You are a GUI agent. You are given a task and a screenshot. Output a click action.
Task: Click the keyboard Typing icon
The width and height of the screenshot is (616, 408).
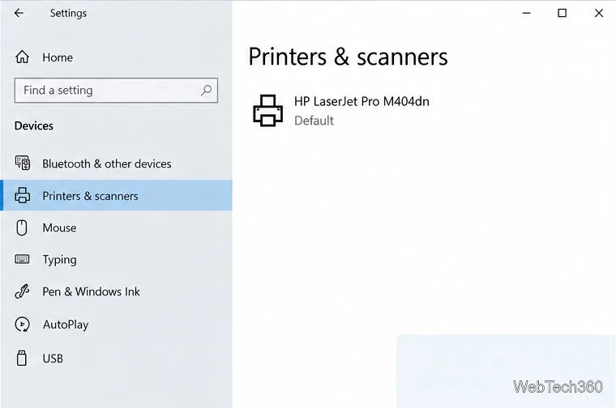coord(22,259)
